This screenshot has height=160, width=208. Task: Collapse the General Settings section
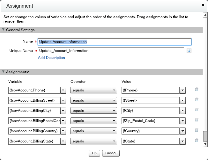[4, 30]
